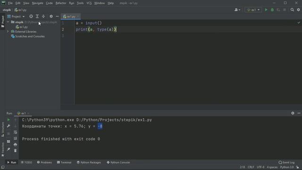This screenshot has height=170, width=302.
Task: Toggle tool window bars icon bottom-left
Action: 3,167
